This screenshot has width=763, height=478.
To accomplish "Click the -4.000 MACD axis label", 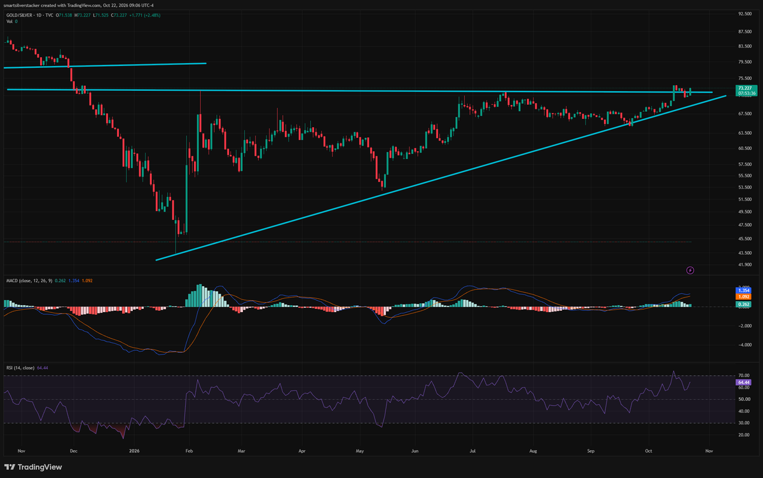I will (744, 345).
